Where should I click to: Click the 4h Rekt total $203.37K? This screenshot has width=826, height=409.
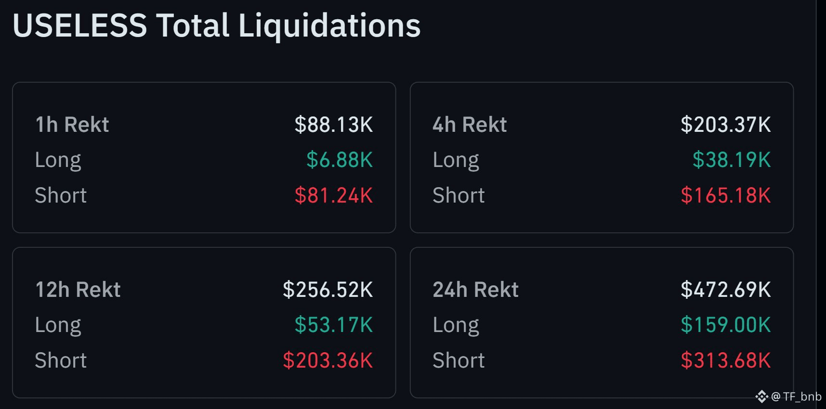point(726,125)
